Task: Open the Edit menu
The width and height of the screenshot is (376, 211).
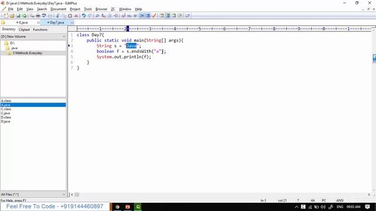Action: click(x=19, y=9)
